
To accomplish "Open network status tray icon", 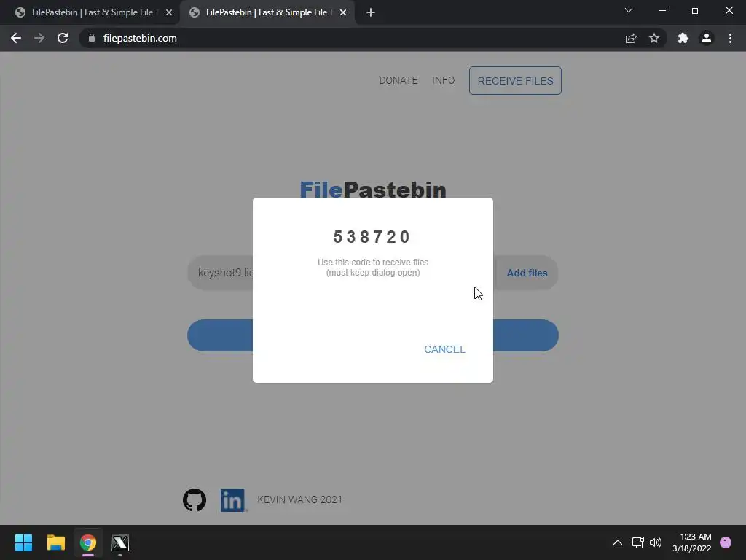I will [637, 542].
